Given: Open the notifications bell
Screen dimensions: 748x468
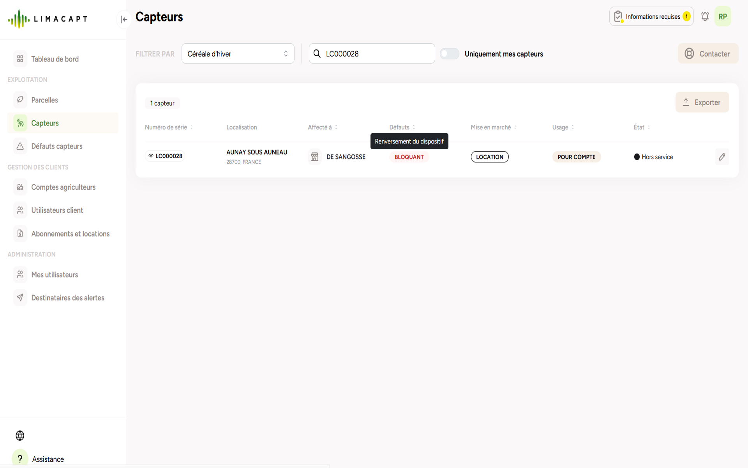Looking at the screenshot, I should (x=705, y=16).
